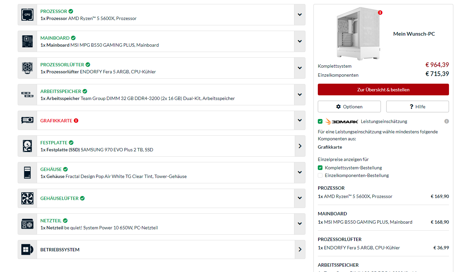Expand the Netzteil section chevron
This screenshot has height=272, width=458.
click(x=300, y=224)
